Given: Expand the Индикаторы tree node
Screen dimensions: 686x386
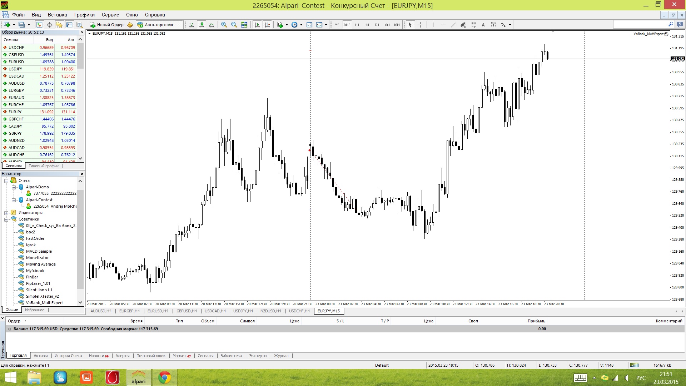Looking at the screenshot, I should [x=6, y=213].
